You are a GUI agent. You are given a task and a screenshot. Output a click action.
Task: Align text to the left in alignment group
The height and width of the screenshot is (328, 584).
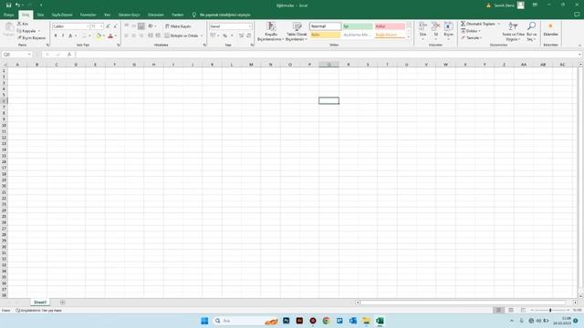pos(126,36)
